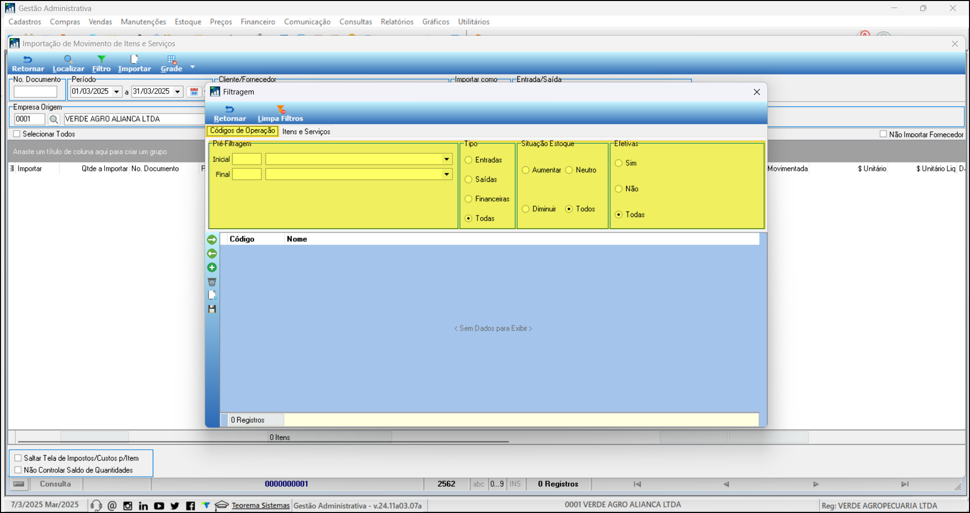This screenshot has width=970, height=513.
Task: Open the Financeiro menu
Action: pos(258,22)
